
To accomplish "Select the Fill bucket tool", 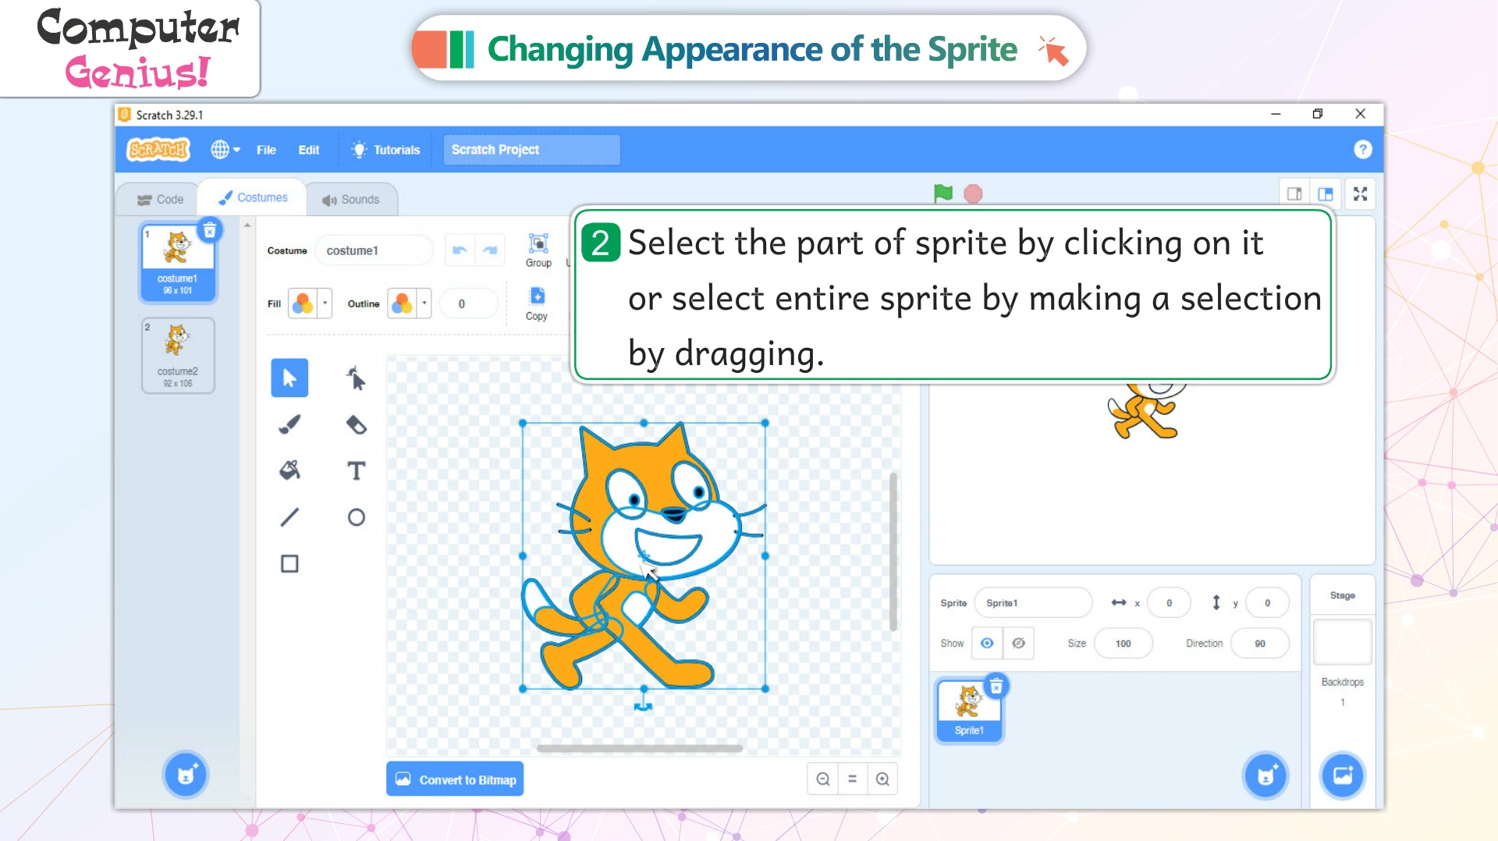I will (x=289, y=470).
